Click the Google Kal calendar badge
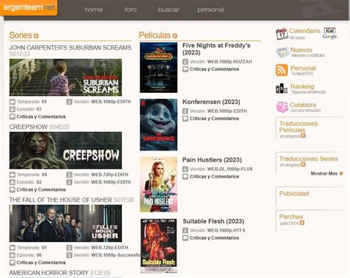Screen dimensions: 350x278 point(329,33)
